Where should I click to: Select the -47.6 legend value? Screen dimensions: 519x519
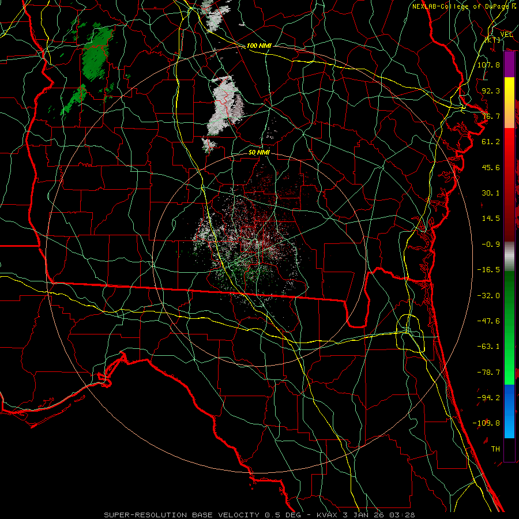pos(488,321)
